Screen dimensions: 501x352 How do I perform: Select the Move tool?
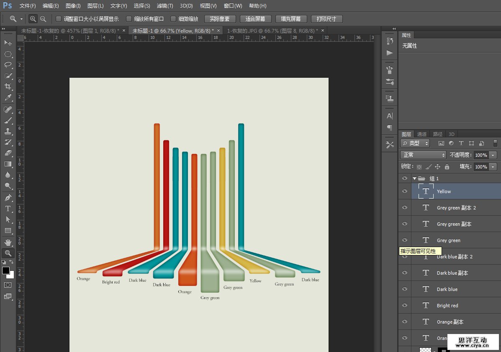8,43
